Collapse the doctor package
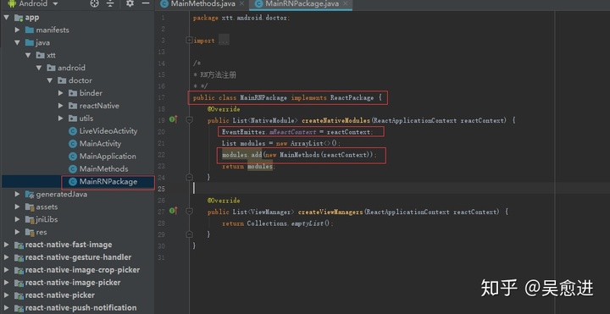 (50, 80)
